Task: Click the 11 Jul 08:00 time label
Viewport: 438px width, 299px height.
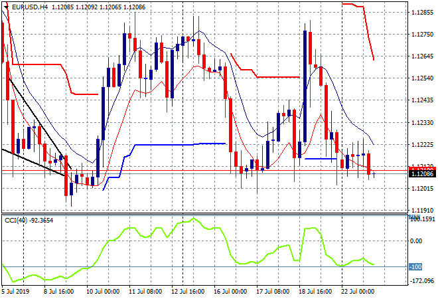Action: [145, 292]
